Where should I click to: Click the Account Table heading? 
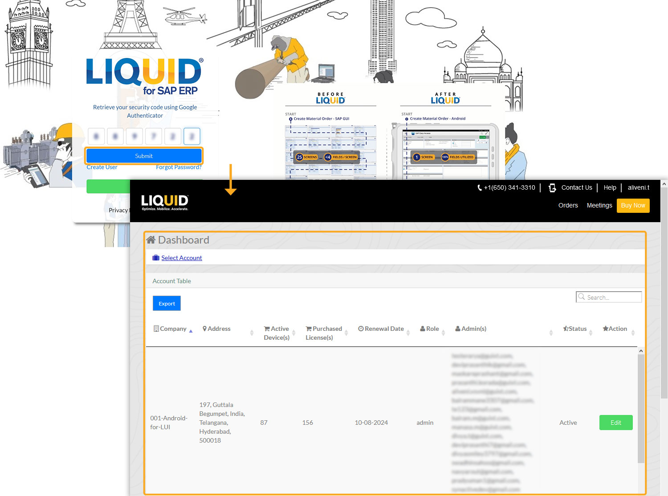click(x=171, y=281)
